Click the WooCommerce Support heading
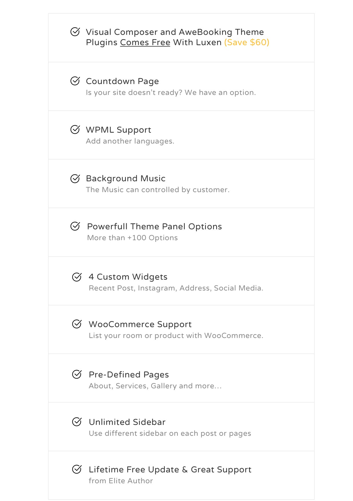 pyautogui.click(x=140, y=324)
